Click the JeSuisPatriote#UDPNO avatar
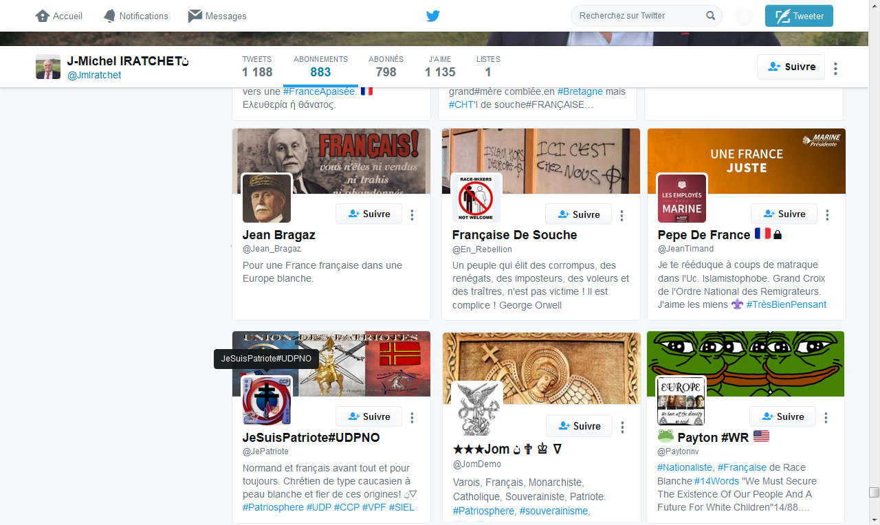The width and height of the screenshot is (880, 525). (267, 401)
